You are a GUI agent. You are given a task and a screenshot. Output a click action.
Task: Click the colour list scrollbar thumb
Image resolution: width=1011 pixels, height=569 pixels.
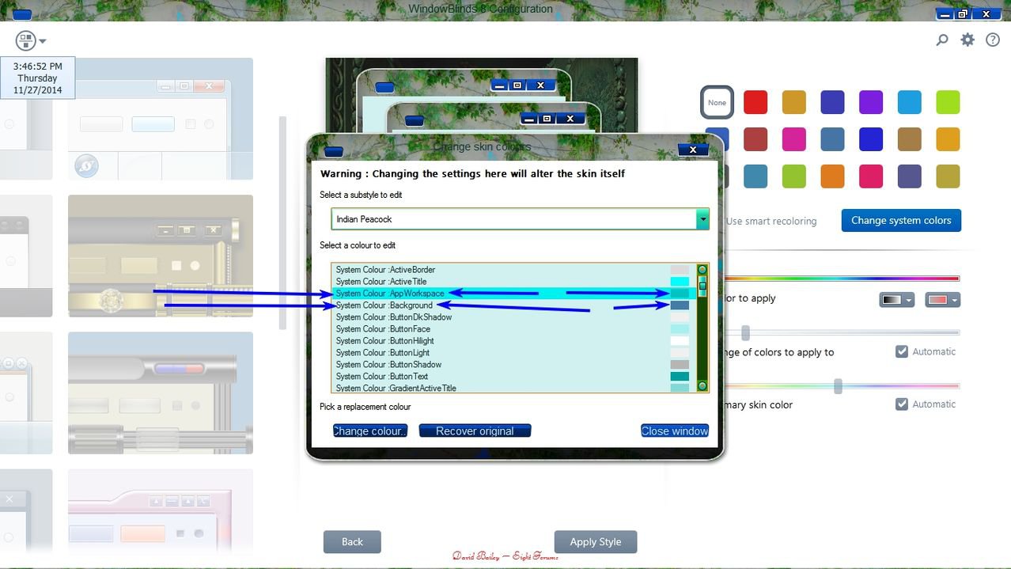[702, 286]
